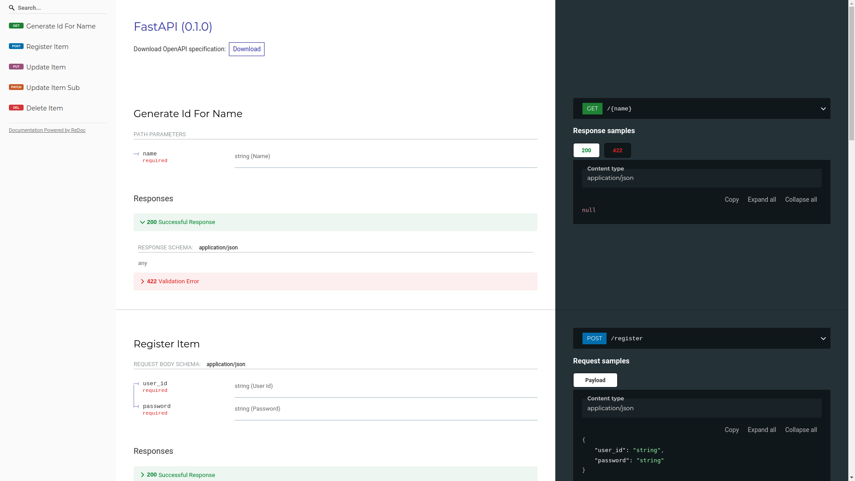This screenshot has width=855, height=481.
Task: Copy the null response sample
Action: pyautogui.click(x=731, y=200)
